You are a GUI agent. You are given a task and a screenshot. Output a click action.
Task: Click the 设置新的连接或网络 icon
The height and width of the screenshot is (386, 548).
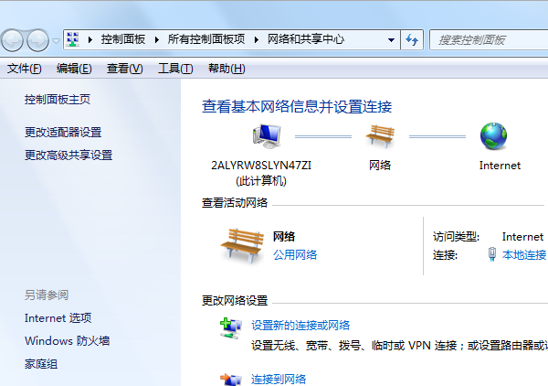pos(231,328)
